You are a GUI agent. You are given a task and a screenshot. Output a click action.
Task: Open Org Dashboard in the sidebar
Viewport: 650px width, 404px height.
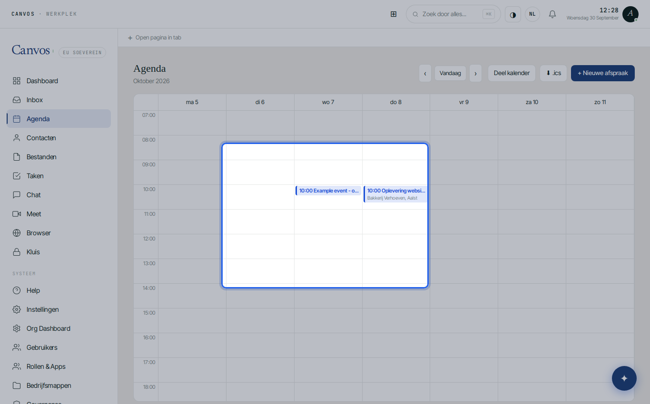tap(59, 328)
